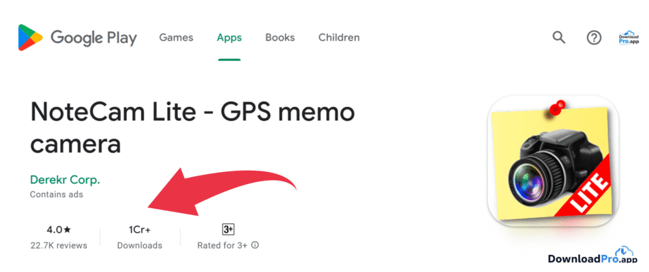Go to the Children tab
This screenshot has width=649, height=272.
pos(339,37)
